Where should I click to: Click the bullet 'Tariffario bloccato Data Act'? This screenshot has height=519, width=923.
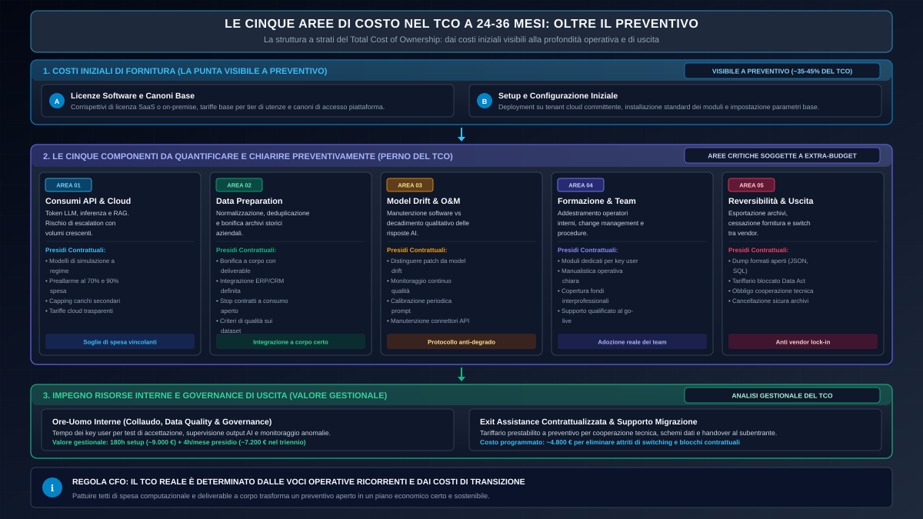767,281
